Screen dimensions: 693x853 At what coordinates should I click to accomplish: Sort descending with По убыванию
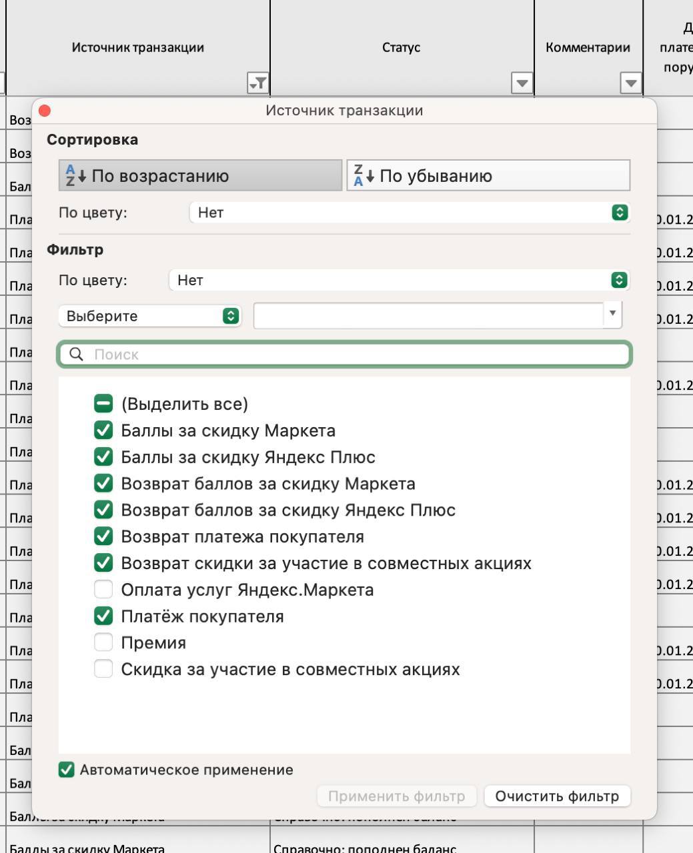[488, 176]
